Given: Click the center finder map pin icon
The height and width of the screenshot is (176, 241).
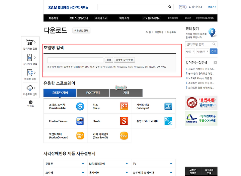Looking at the screenshot, I should click(212, 32).
